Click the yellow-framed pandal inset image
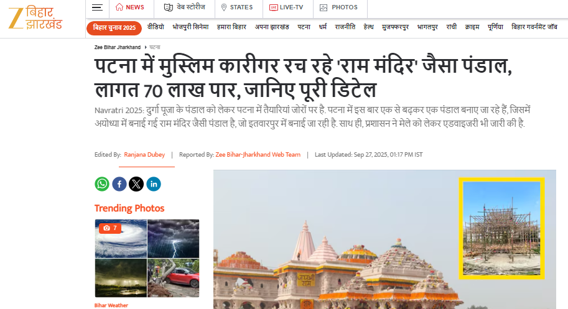The image size is (568, 309). tap(501, 228)
